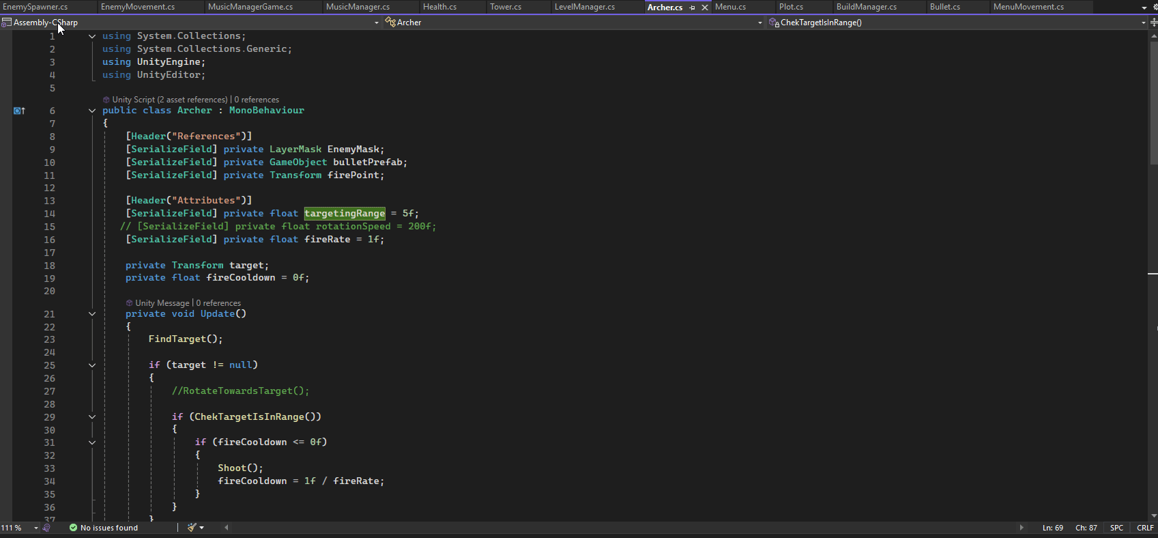Open the tab settings gear icon
1158x538 pixels.
point(1155,7)
